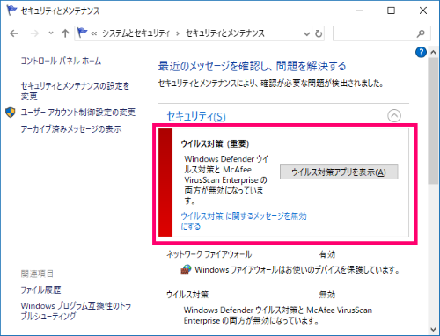The height and width of the screenshot is (336, 440).
Task: Click the vertical scrollbar thumb
Action: click(x=433, y=121)
